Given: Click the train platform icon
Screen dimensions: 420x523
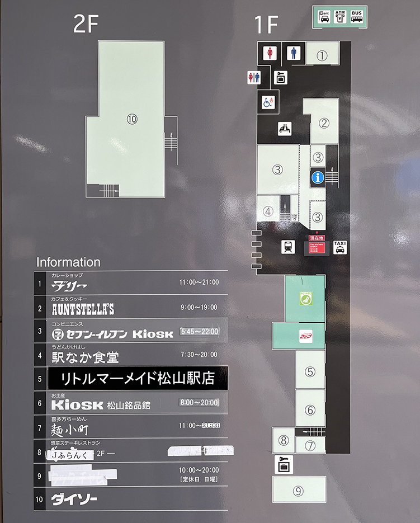Looking at the screenshot, I should (289, 247).
